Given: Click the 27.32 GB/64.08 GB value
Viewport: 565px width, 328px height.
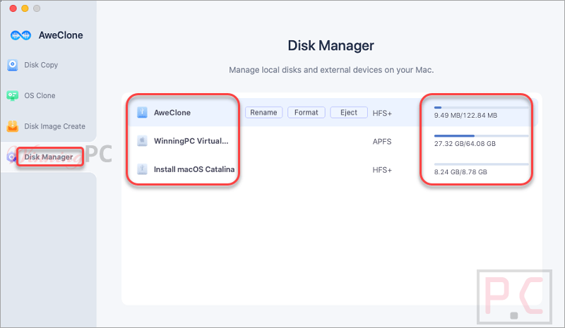Looking at the screenshot, I should coord(465,144).
